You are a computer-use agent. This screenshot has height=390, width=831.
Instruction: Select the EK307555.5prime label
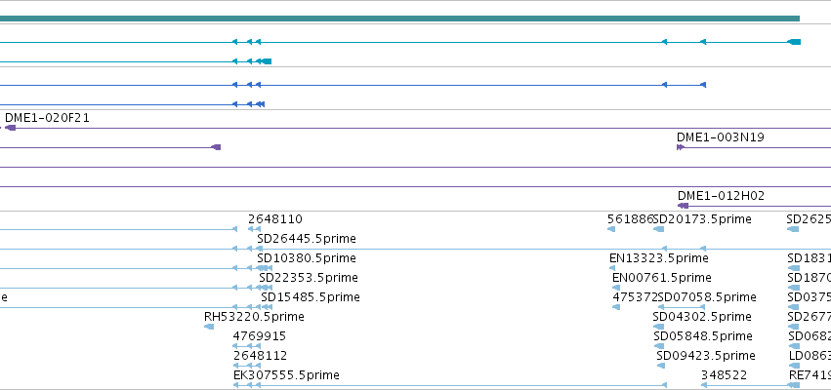tap(286, 375)
